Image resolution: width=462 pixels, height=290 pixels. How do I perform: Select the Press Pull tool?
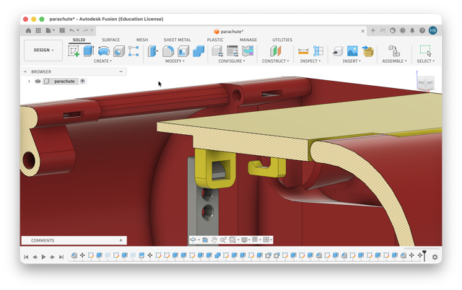tap(152, 51)
